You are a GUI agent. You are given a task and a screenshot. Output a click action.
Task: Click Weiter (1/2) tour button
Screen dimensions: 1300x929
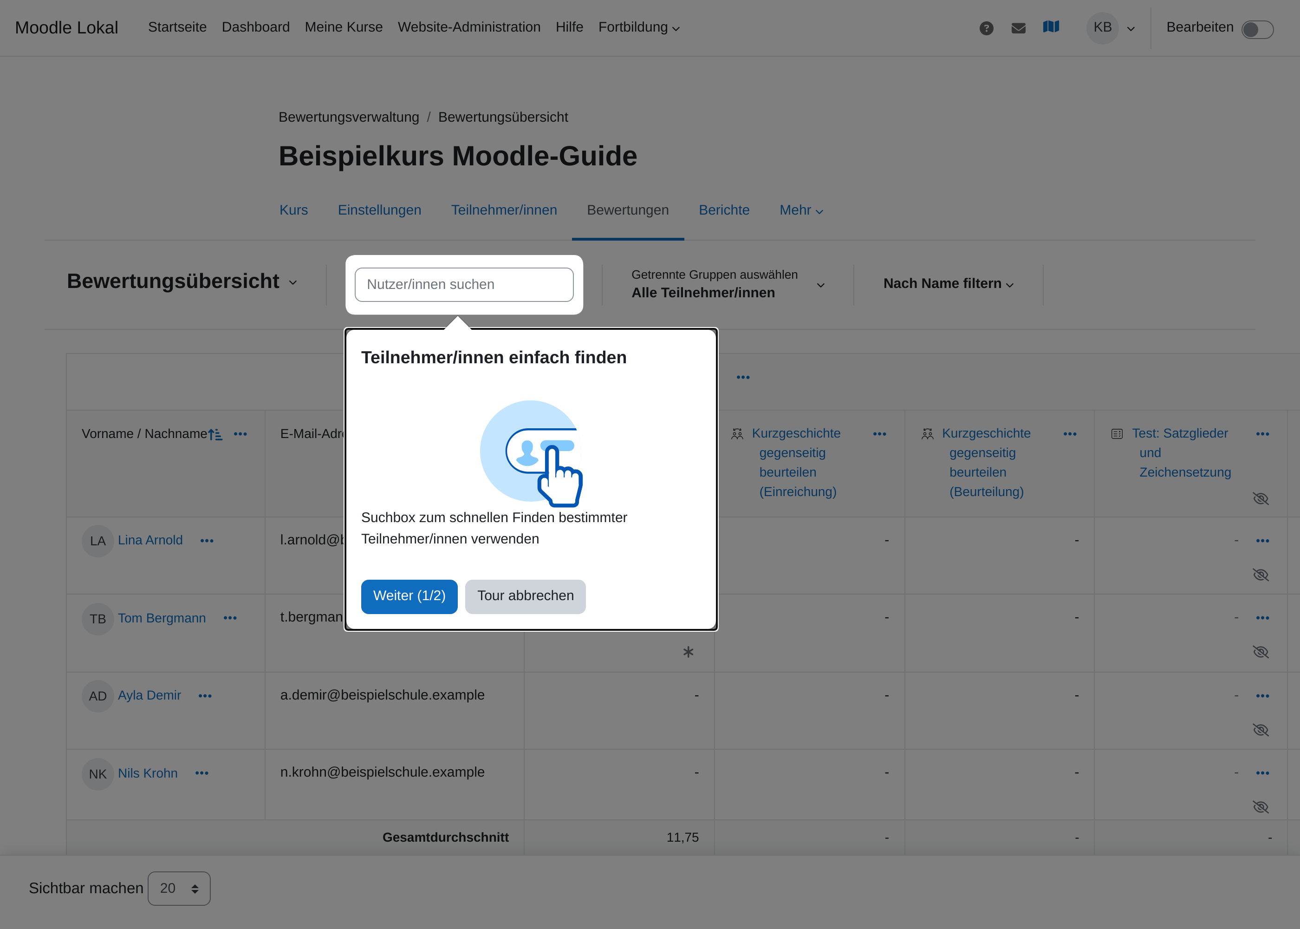[409, 596]
